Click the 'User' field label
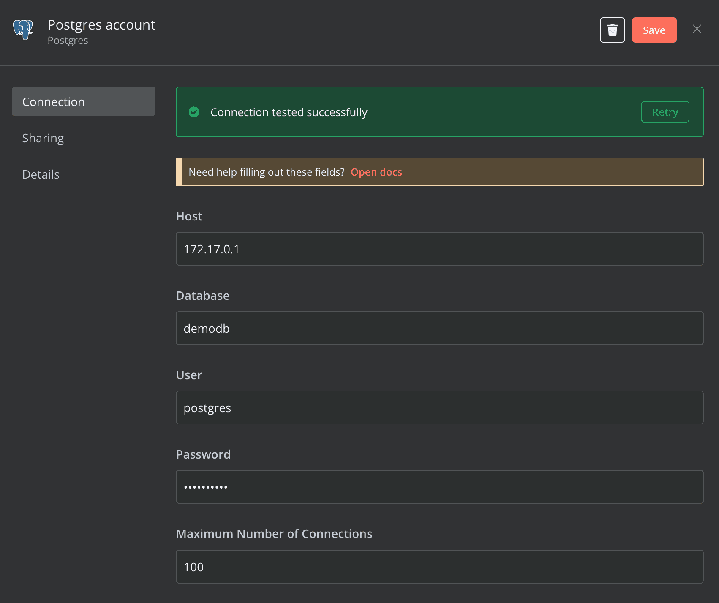This screenshot has width=719, height=603. [189, 375]
